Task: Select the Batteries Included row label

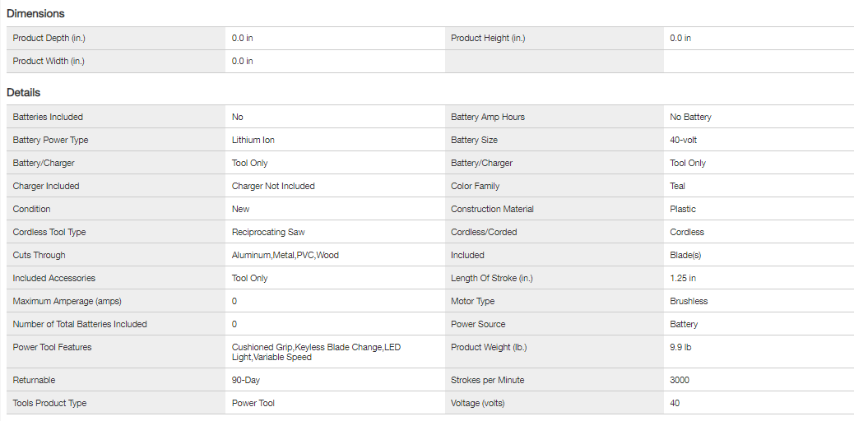Action: [x=48, y=118]
